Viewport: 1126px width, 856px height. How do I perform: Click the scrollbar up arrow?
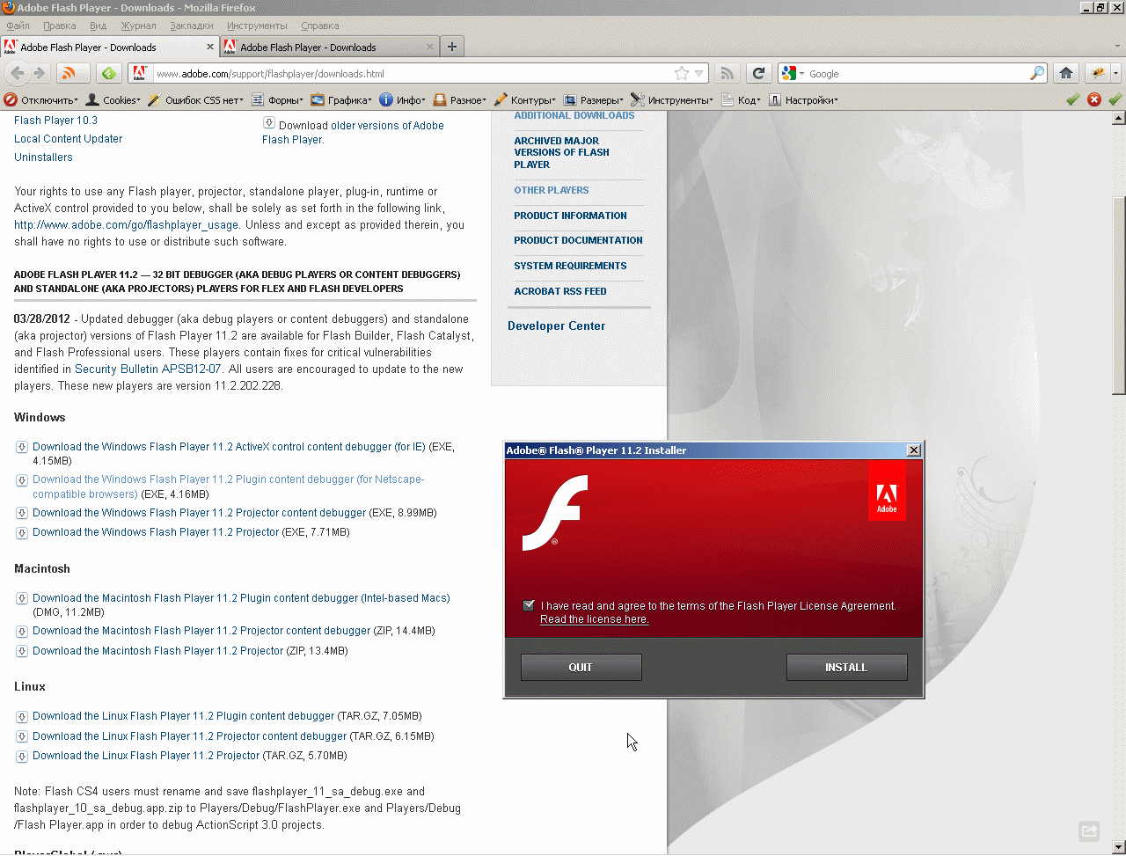[1118, 120]
